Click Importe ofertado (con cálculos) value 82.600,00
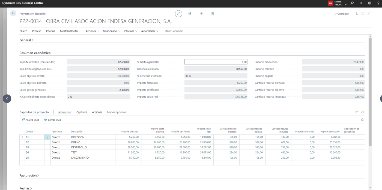 coord(98,62)
